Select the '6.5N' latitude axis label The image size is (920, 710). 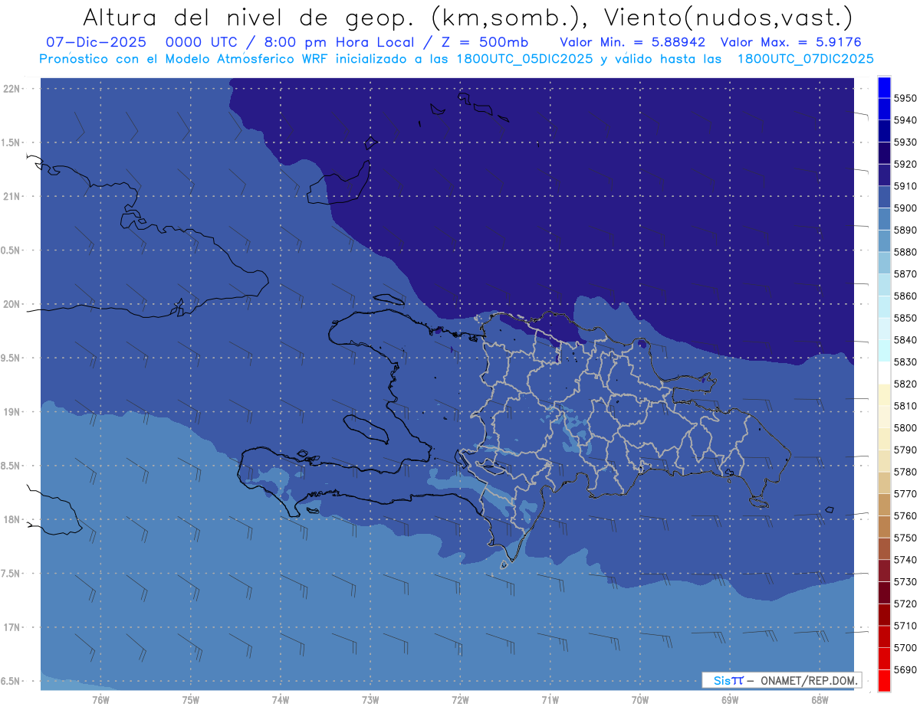11,682
